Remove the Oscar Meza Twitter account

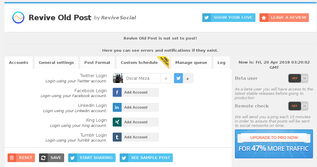(166, 79)
